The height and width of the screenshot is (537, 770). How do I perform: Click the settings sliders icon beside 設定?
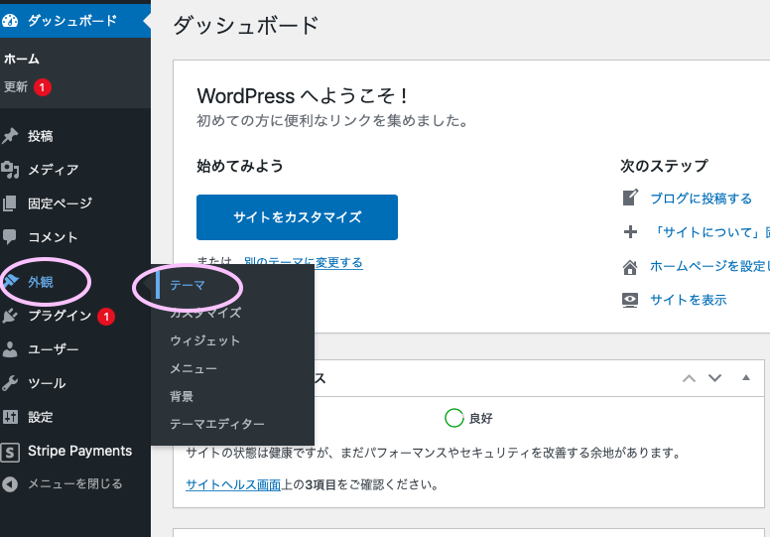coord(11,417)
